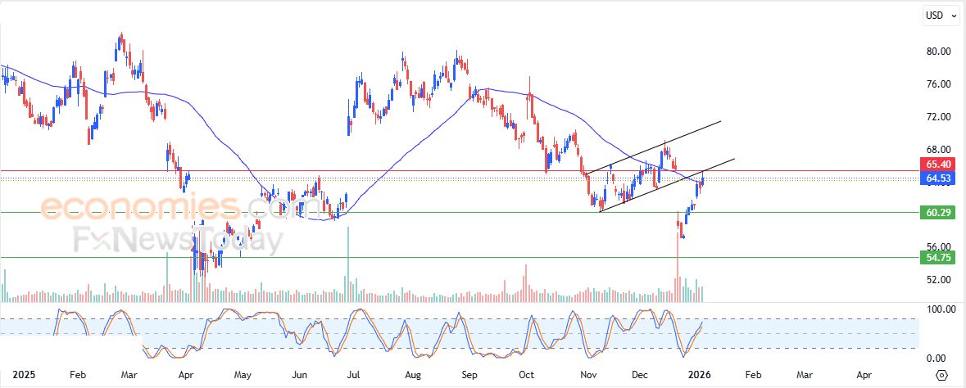Click the 100.00 stochastic scale value
This screenshot has height=388, width=966.
pyautogui.click(x=940, y=309)
